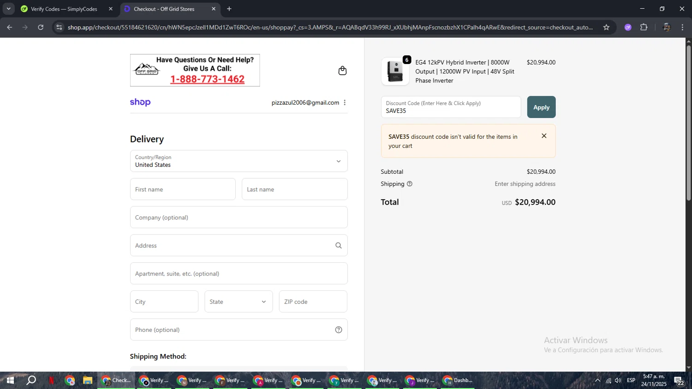Open the Country/Region dropdown
The width and height of the screenshot is (692, 389).
point(239,161)
